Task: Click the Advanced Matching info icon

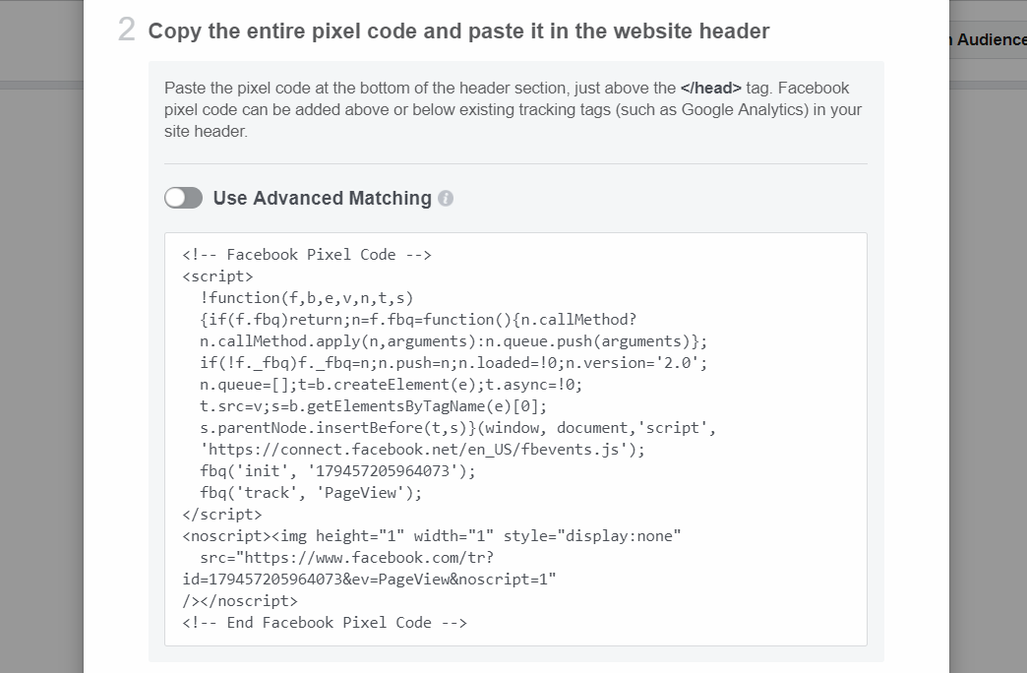Action: click(446, 199)
